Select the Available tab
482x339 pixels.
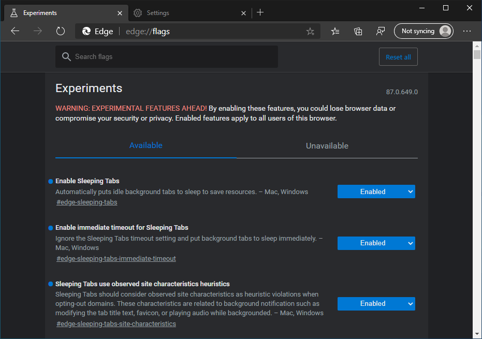click(145, 145)
